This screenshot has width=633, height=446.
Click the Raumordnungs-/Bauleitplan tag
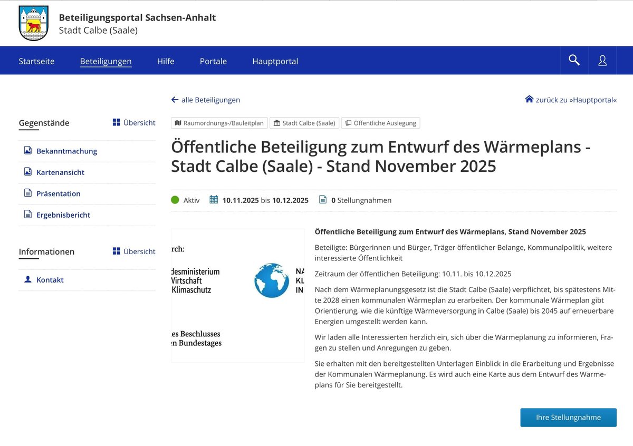(219, 123)
